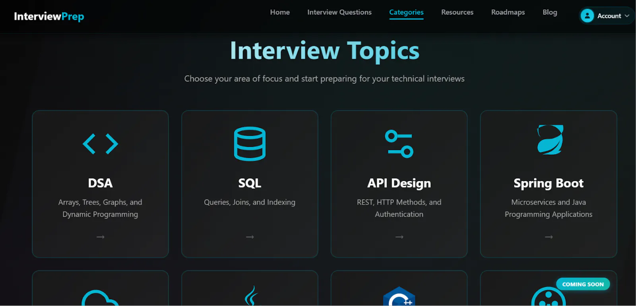
Task: Click the cloud icon in the bottom card
Action: [100, 298]
